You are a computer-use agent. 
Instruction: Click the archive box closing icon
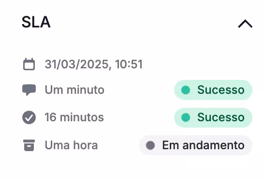click(29, 145)
